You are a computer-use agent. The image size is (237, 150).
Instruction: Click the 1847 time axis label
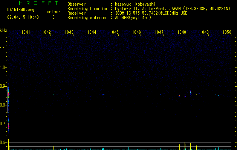point(159,32)
